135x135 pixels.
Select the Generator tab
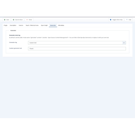(x=53, y=25)
